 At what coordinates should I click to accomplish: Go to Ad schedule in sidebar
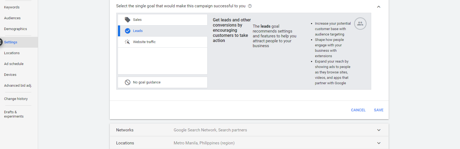tap(14, 64)
